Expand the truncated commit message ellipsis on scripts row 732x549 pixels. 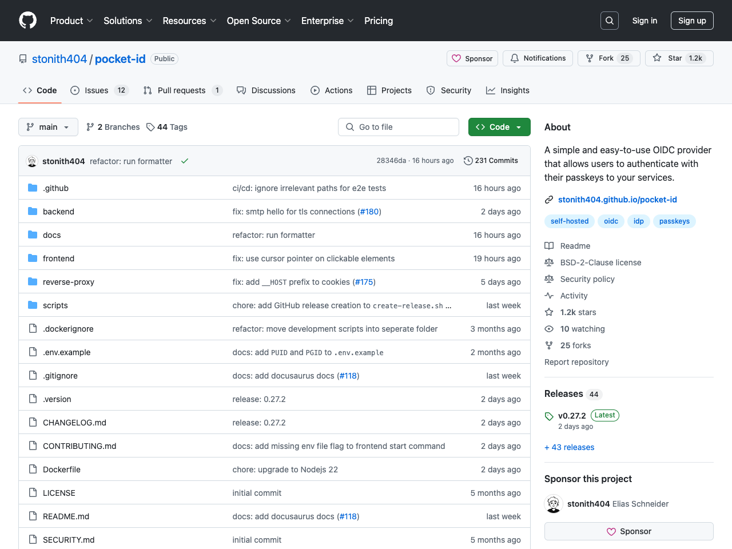pos(449,306)
